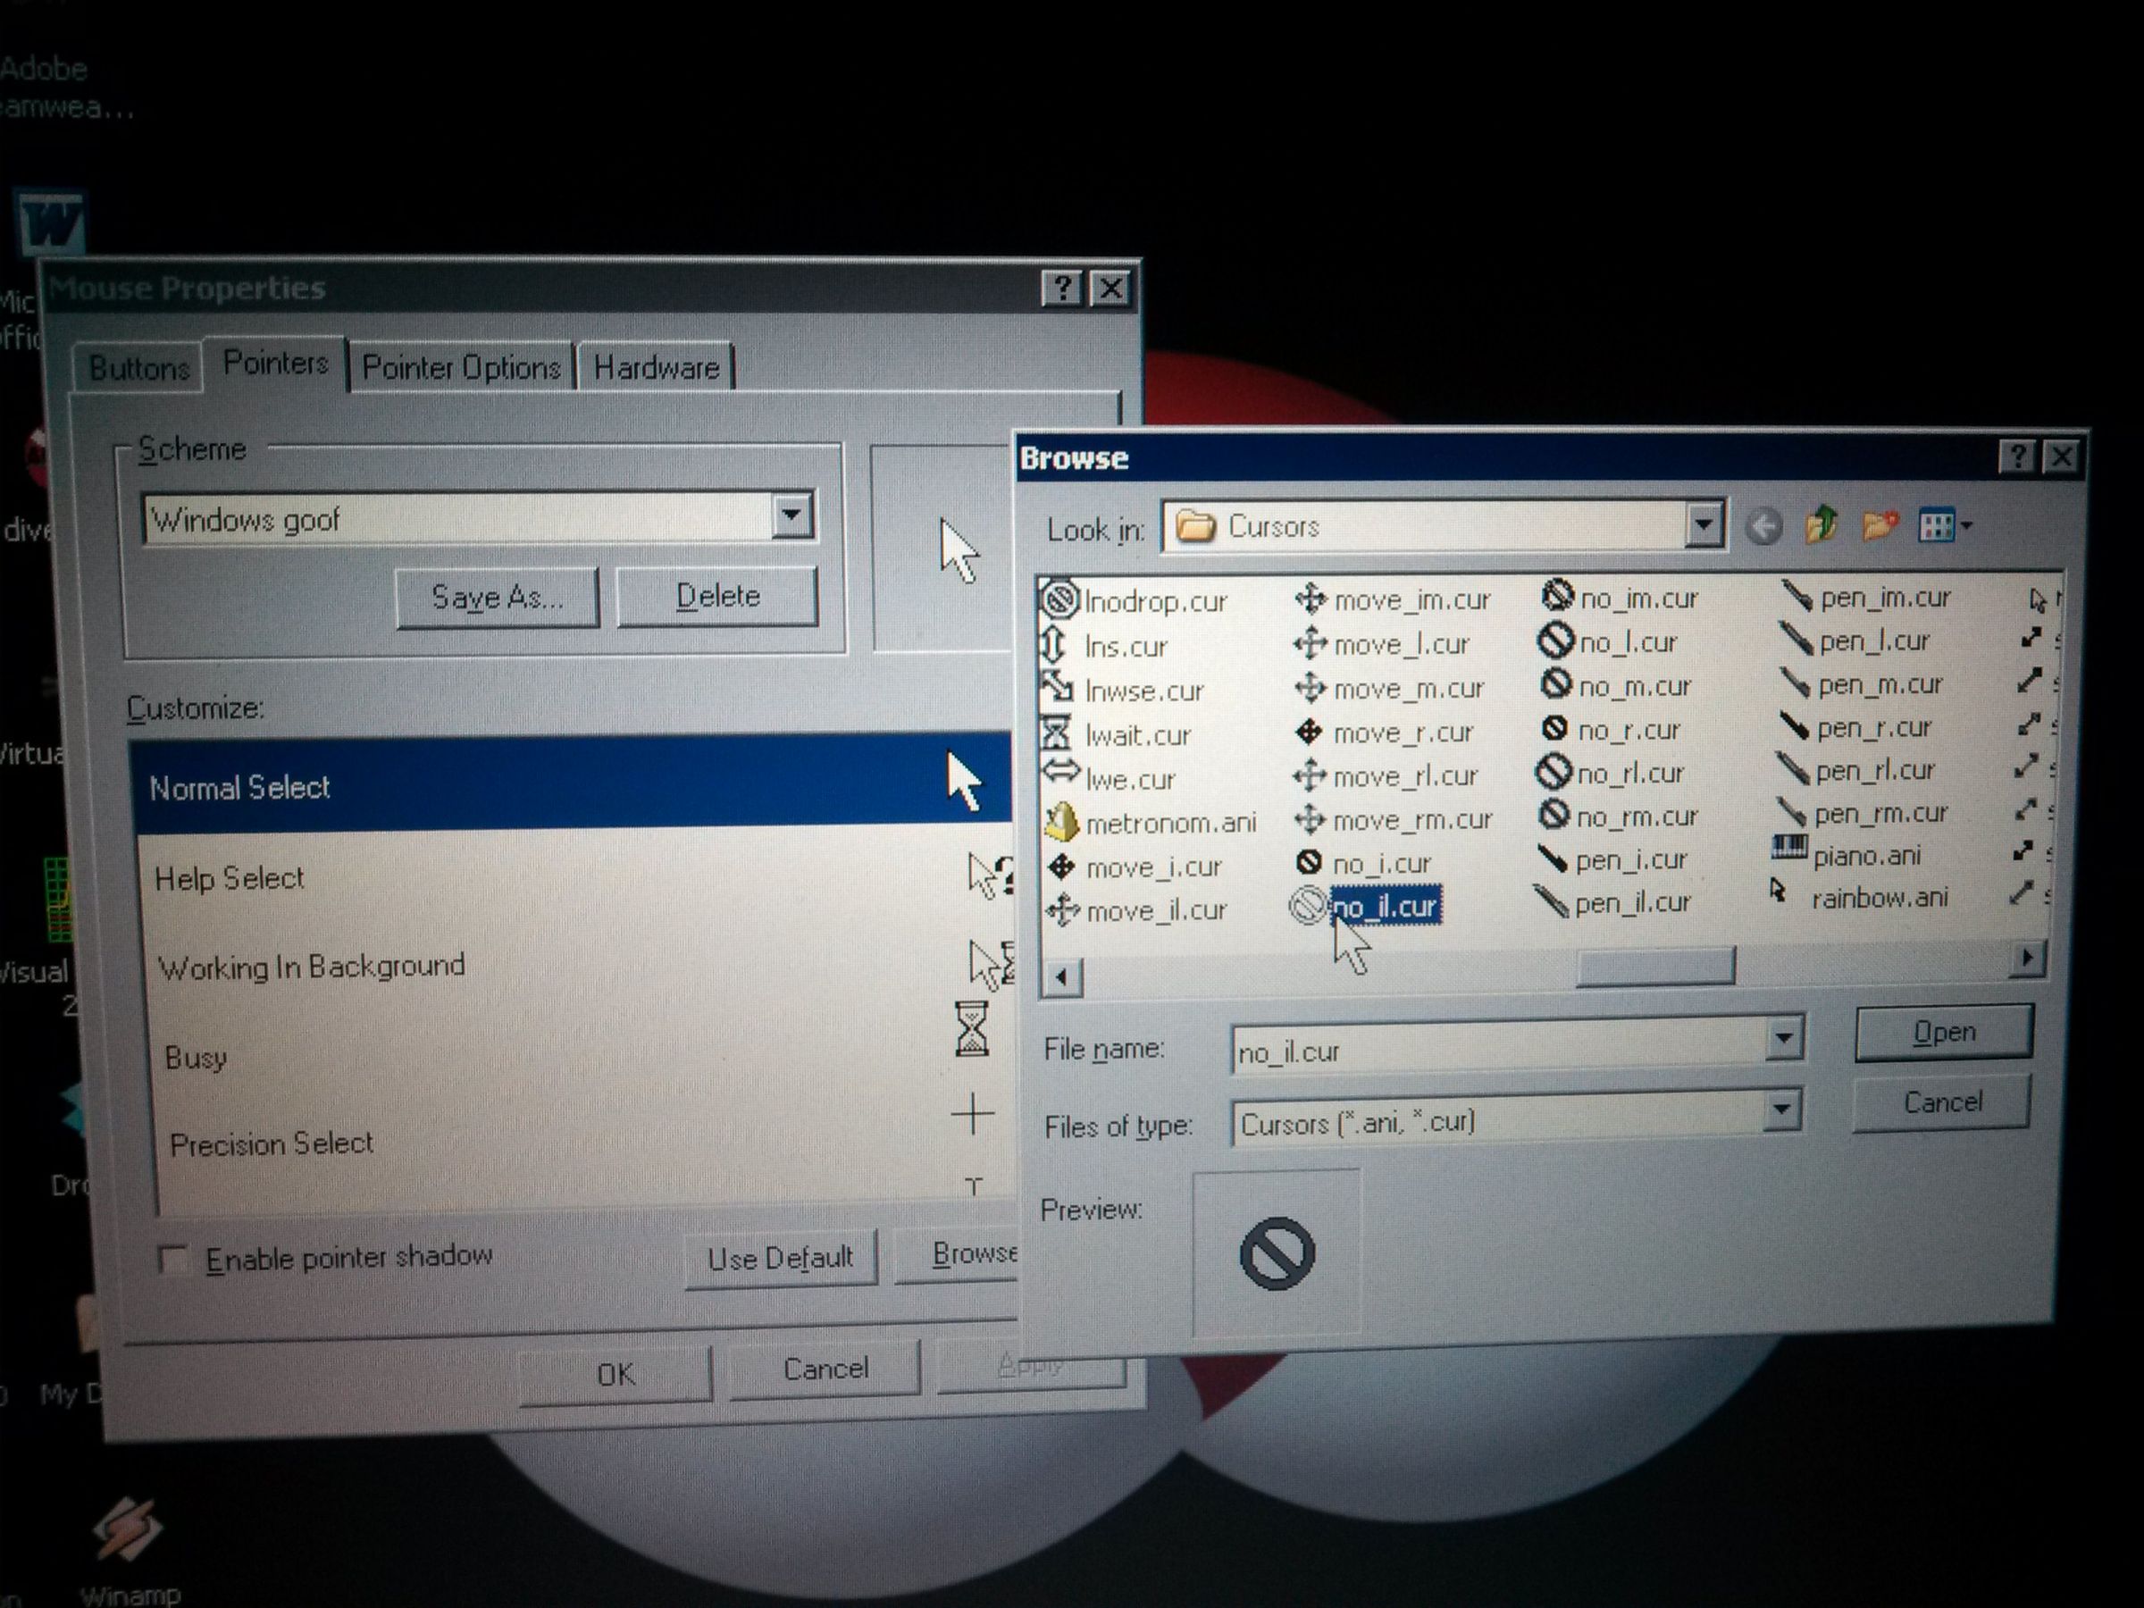Enable pointer shadow

tap(174, 1257)
